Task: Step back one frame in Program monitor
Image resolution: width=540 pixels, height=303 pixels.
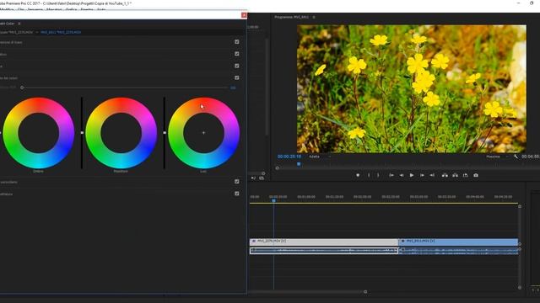Action: [402, 175]
